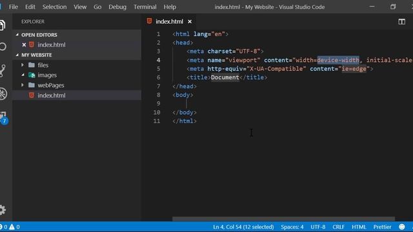Screen dimensions: 413x232
Task: Close the index.html editor tab
Action: [190, 21]
